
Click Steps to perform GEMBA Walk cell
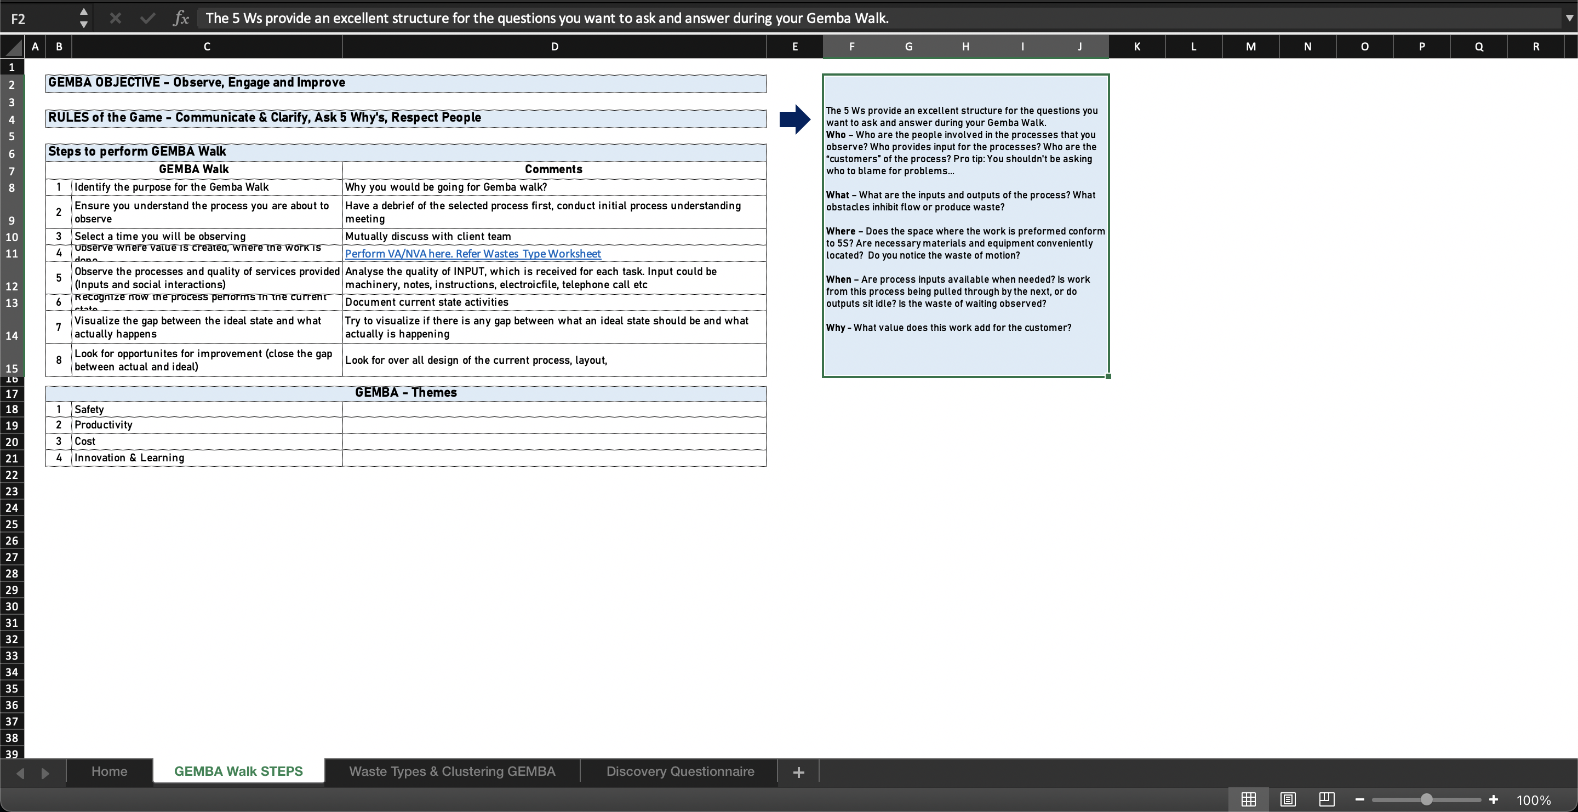point(405,152)
